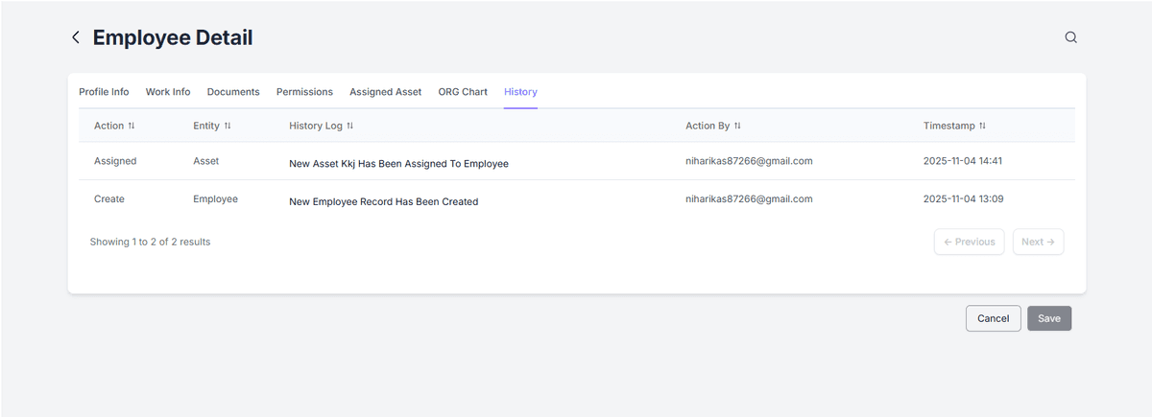Sort by Action By arrows icon
The image size is (1152, 417).
click(x=737, y=126)
